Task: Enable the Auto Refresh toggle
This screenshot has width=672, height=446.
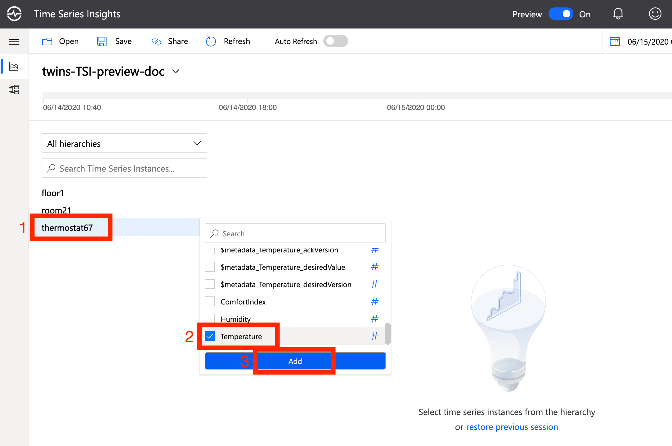Action: (x=335, y=41)
